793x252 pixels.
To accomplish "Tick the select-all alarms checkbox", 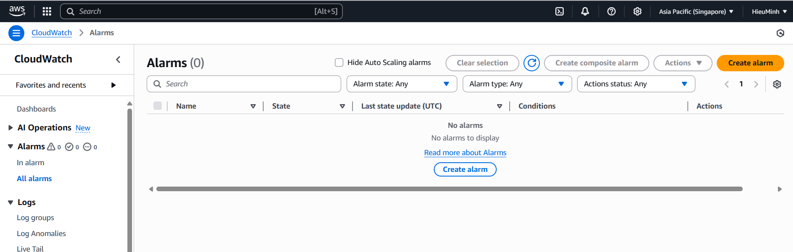I will [158, 106].
